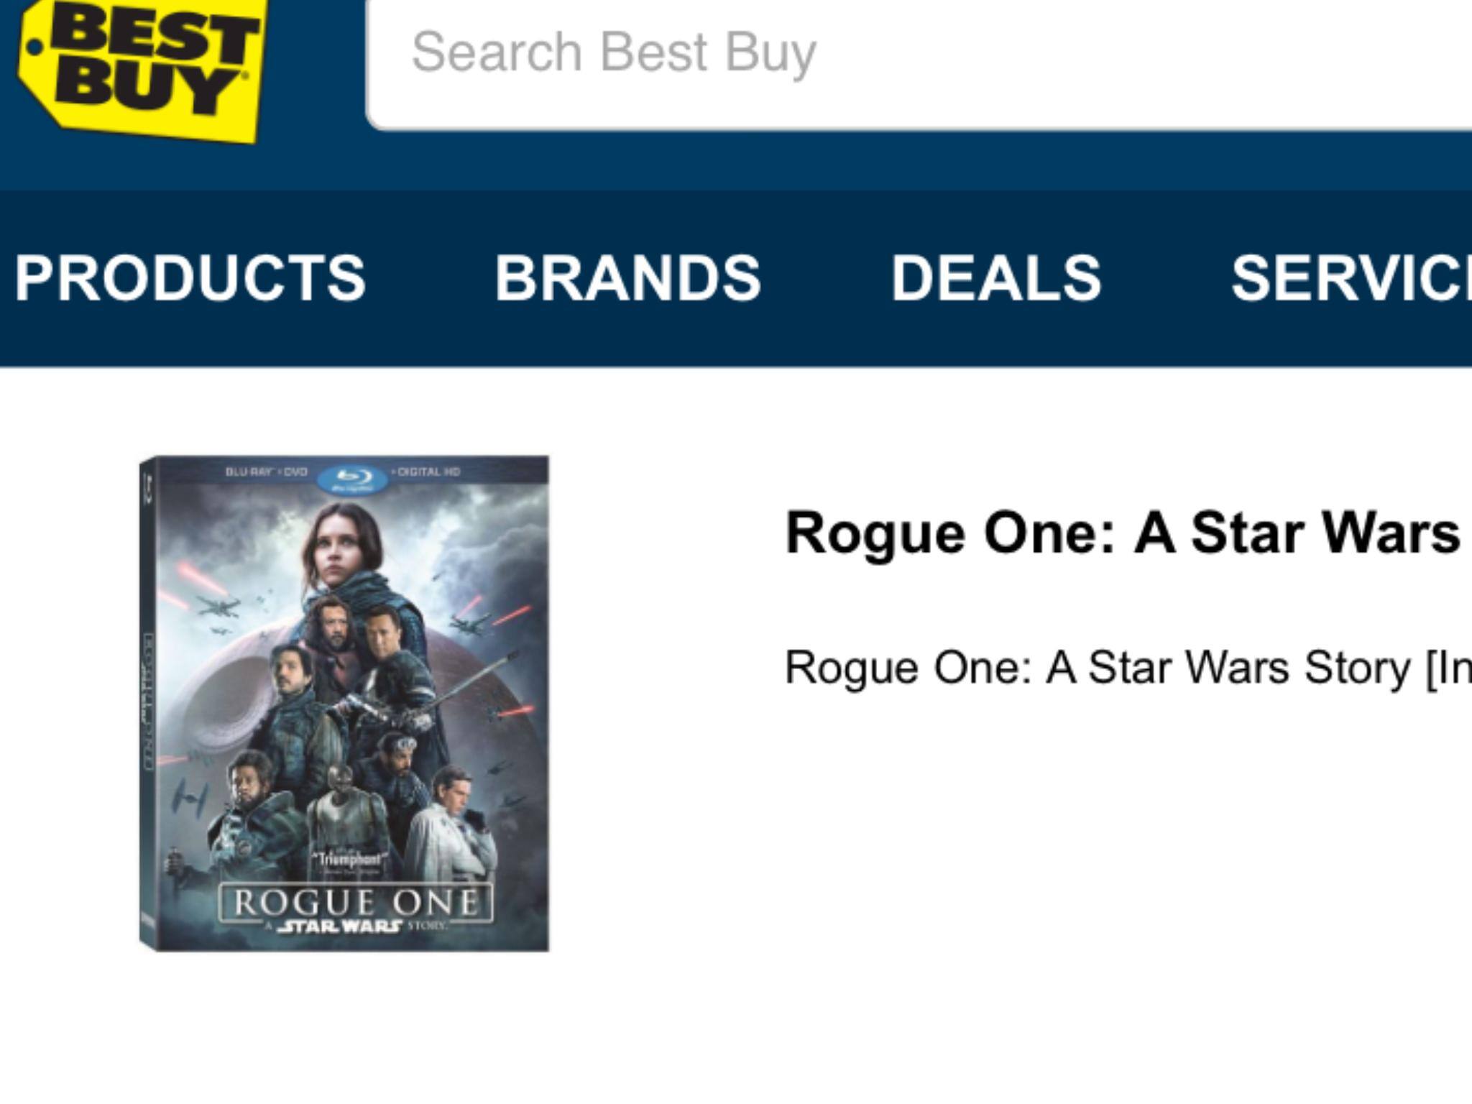Open the Rogue One Blu-ray cover thumbnail
Viewport: 1472px width, 1104px height.
(345, 704)
